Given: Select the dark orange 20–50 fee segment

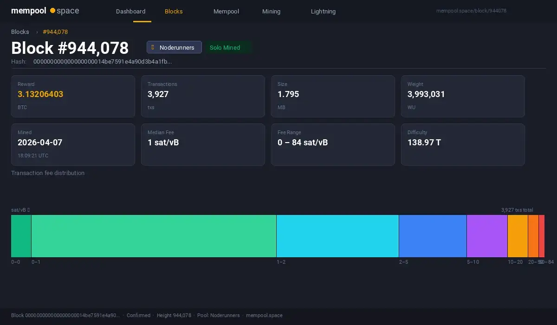Looking at the screenshot, I should pyautogui.click(x=533, y=236).
